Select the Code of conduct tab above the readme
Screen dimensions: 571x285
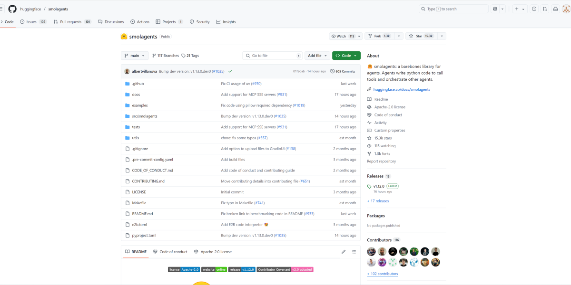pos(170,252)
